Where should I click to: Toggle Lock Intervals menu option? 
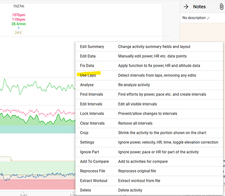pyautogui.click(x=149, y=114)
